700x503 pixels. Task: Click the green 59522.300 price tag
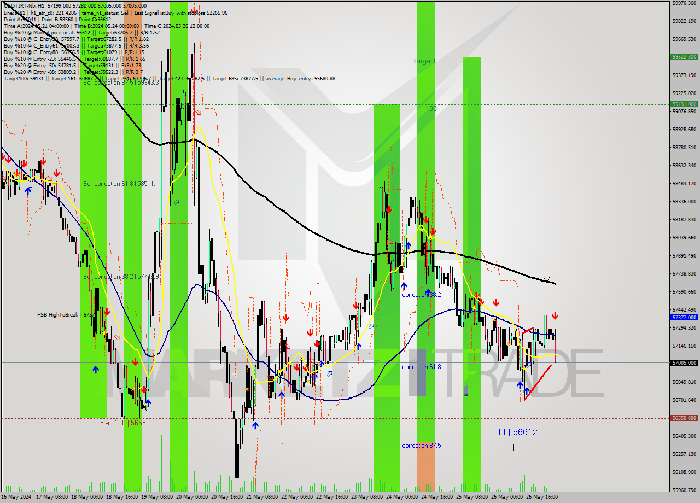pyautogui.click(x=684, y=57)
